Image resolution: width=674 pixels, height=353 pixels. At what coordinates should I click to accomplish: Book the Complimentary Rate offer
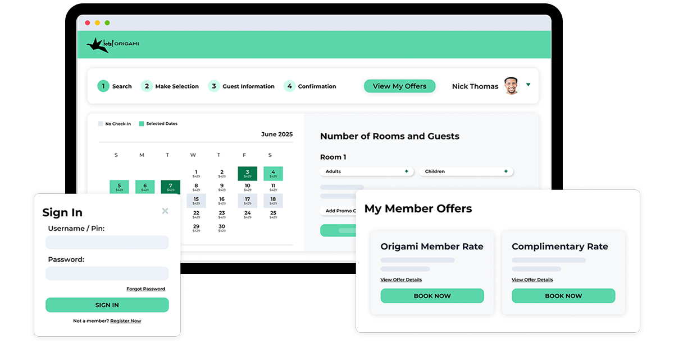click(563, 296)
